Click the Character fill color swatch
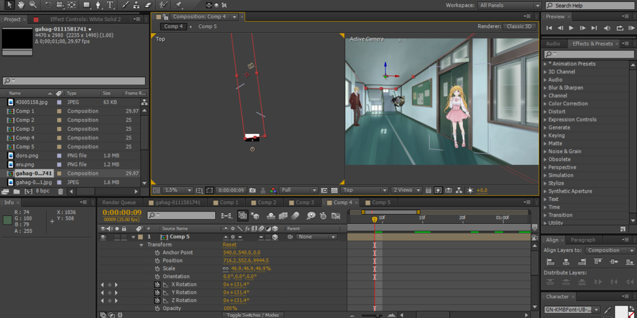The height and width of the screenshot is (318, 637). click(x=621, y=311)
